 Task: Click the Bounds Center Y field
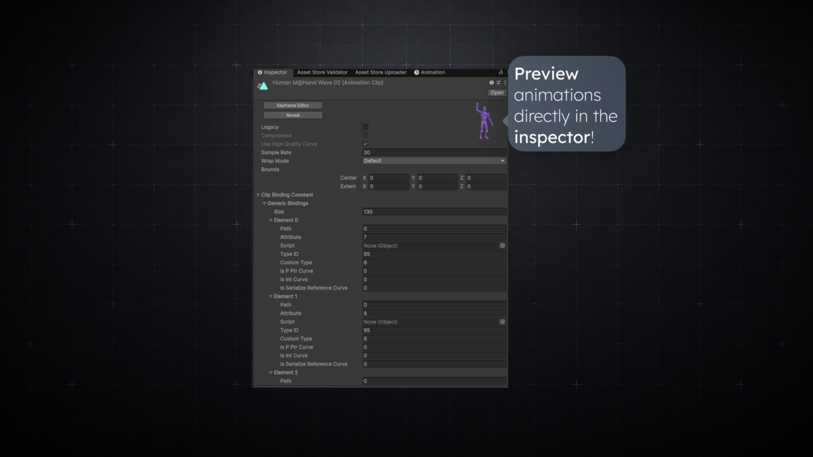coord(437,178)
